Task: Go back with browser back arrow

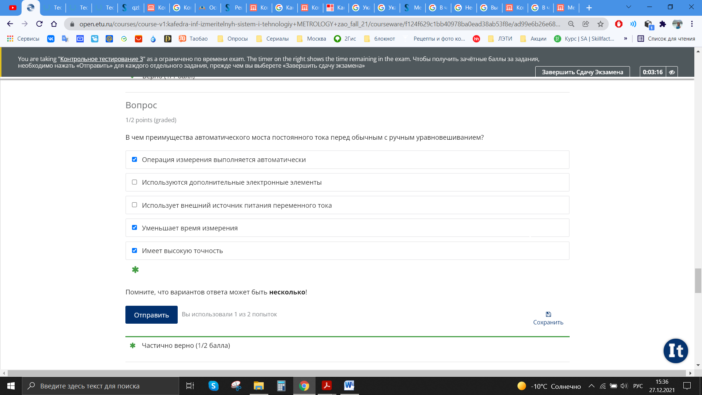Action: pyautogui.click(x=10, y=24)
